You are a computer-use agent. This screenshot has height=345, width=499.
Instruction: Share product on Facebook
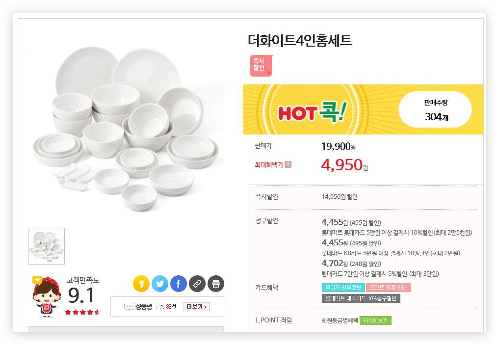pos(179,284)
